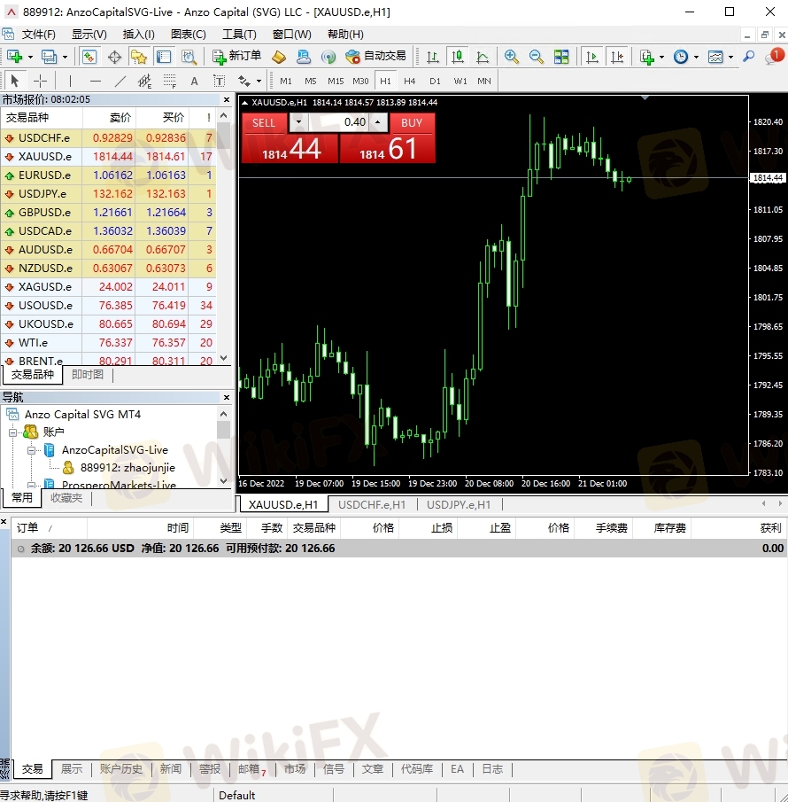
Task: Open the templates icon
Action: click(715, 57)
